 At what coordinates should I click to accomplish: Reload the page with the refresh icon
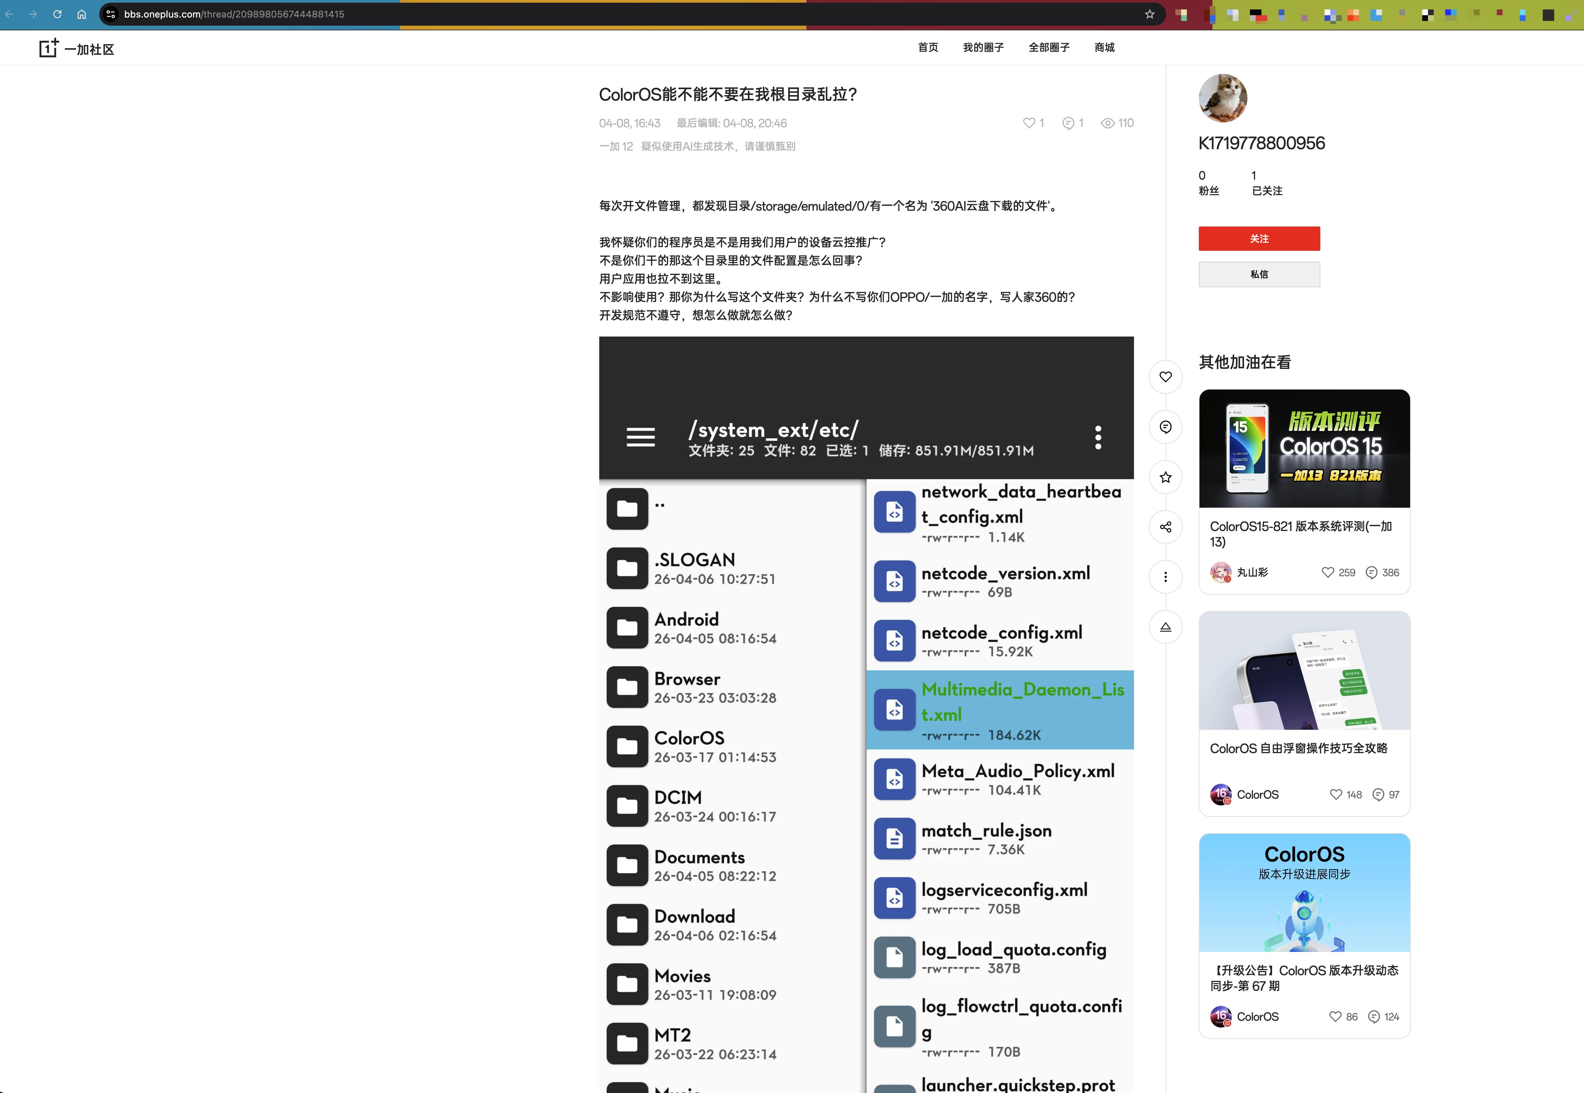[x=57, y=14]
